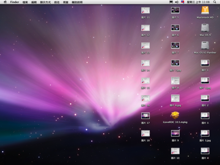
Task: Select the Mac OS X3 Panther drive
Action: (x=205, y=45)
